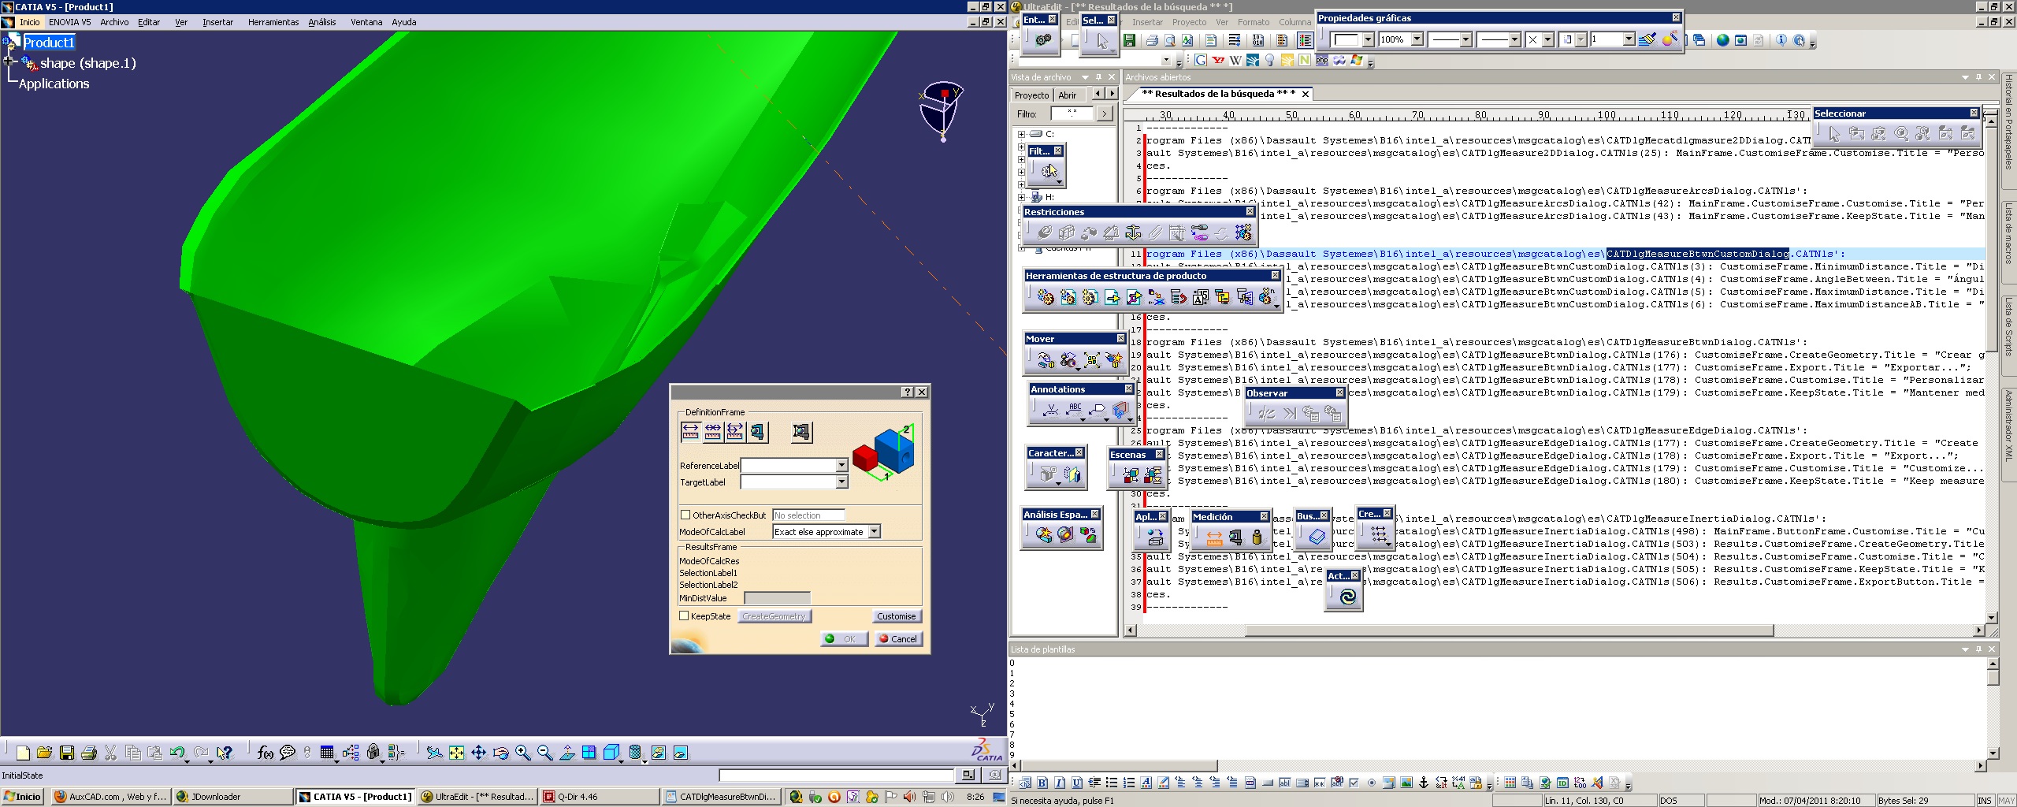The width and height of the screenshot is (2017, 807).
Task: Click the New document icon in CATIA toolbar
Action: click(x=23, y=753)
